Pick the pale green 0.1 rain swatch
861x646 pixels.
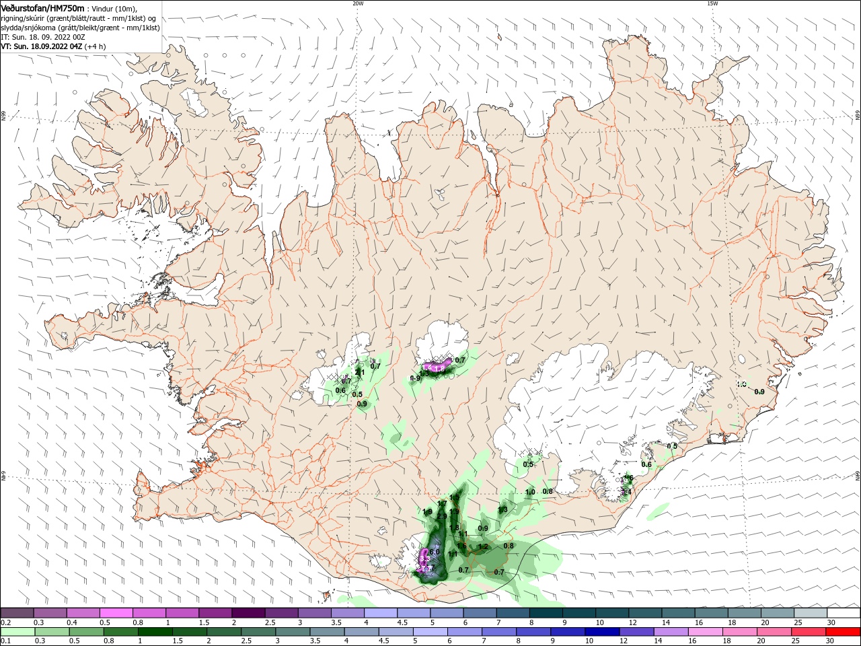pyautogui.click(x=17, y=633)
